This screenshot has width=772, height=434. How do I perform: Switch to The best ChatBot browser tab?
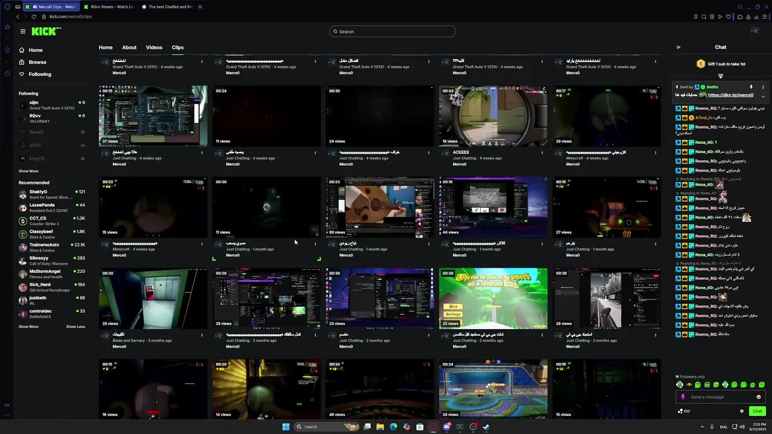click(x=167, y=7)
